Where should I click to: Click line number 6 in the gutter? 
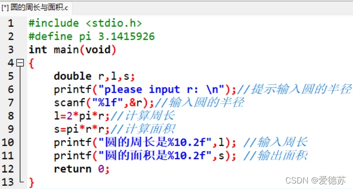click(x=11, y=89)
